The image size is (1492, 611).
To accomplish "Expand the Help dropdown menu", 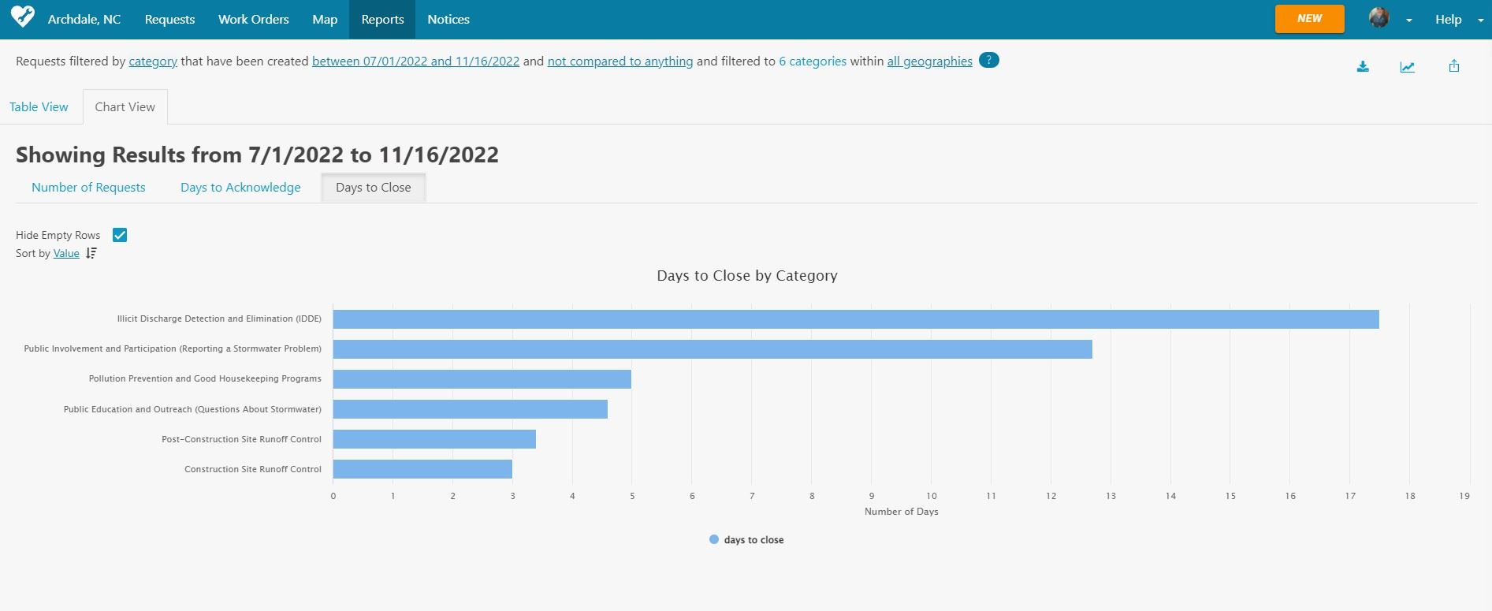I will coord(1458,20).
